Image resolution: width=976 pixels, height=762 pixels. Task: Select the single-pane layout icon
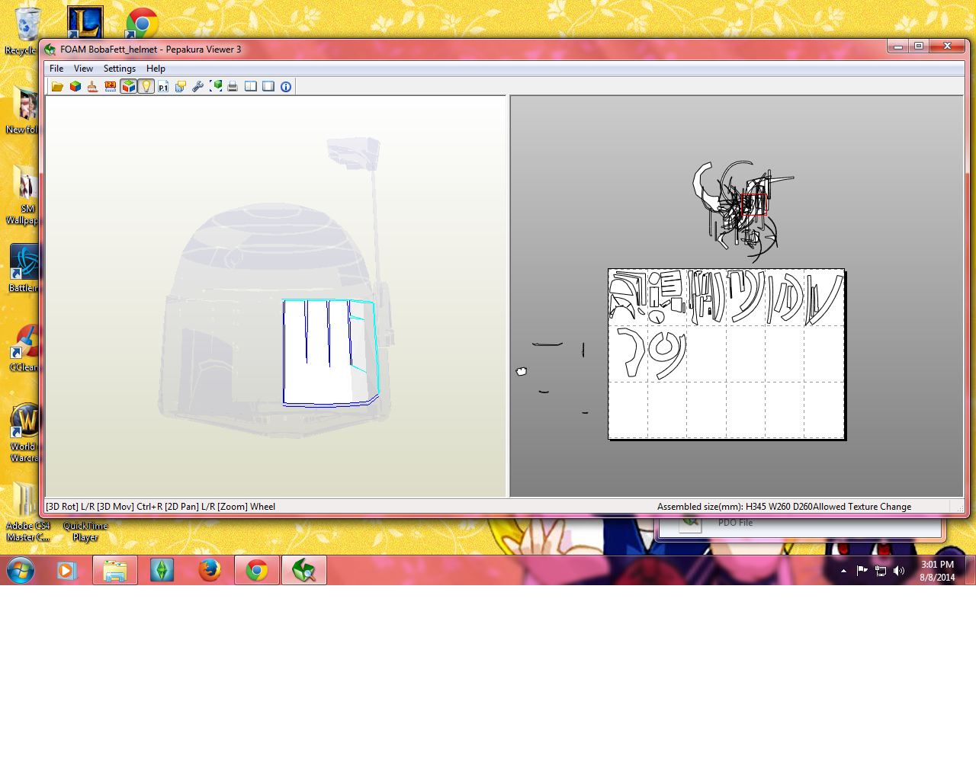pyautogui.click(x=268, y=87)
